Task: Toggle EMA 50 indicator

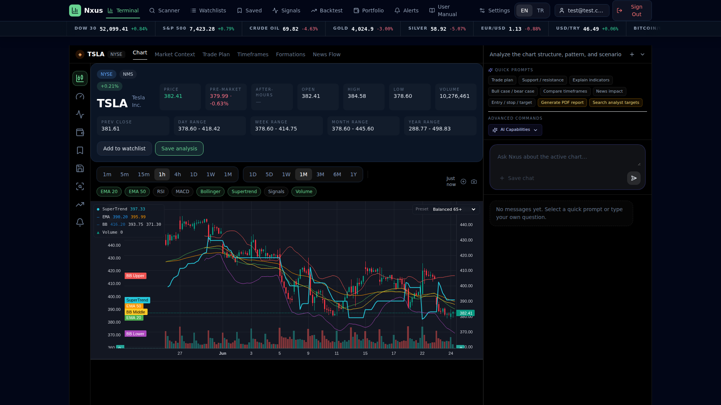Action: 137,192
